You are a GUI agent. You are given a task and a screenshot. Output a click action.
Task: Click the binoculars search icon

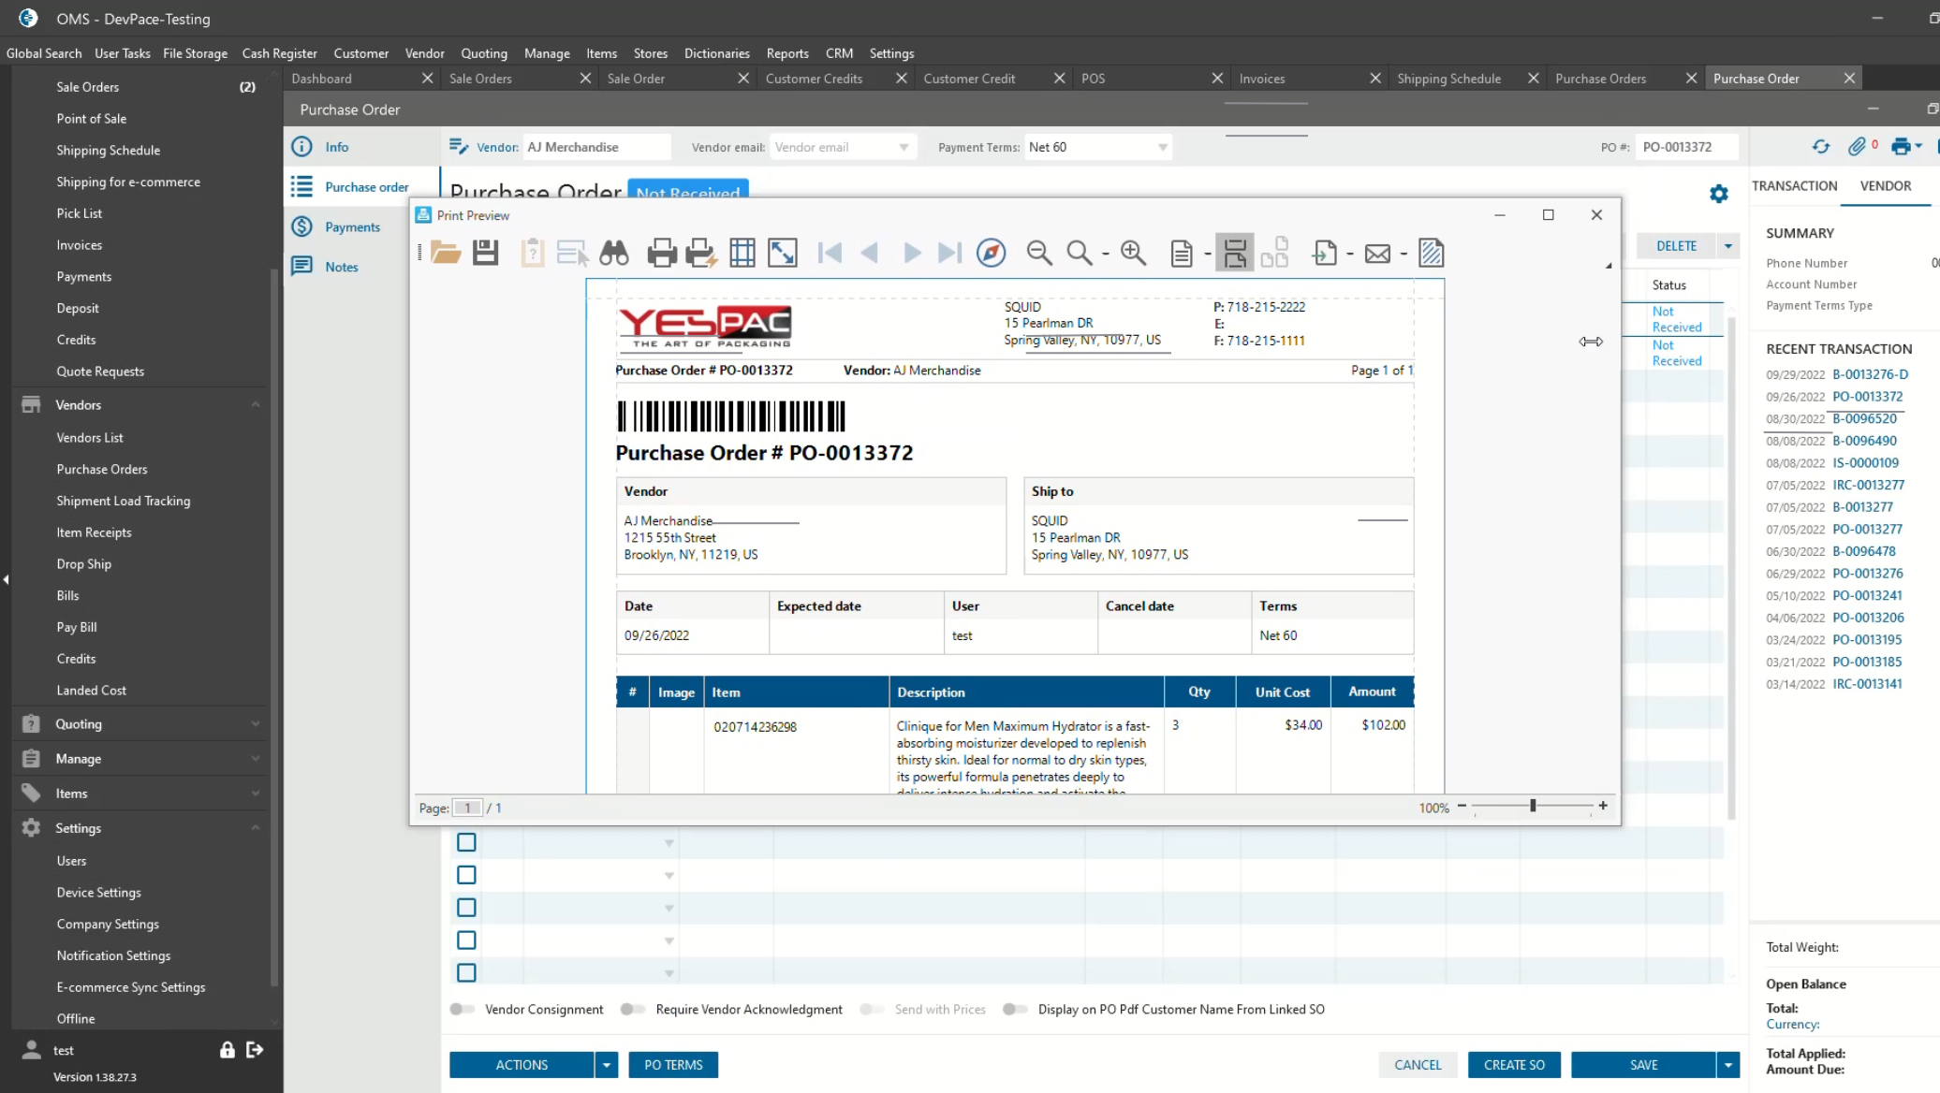(x=614, y=253)
